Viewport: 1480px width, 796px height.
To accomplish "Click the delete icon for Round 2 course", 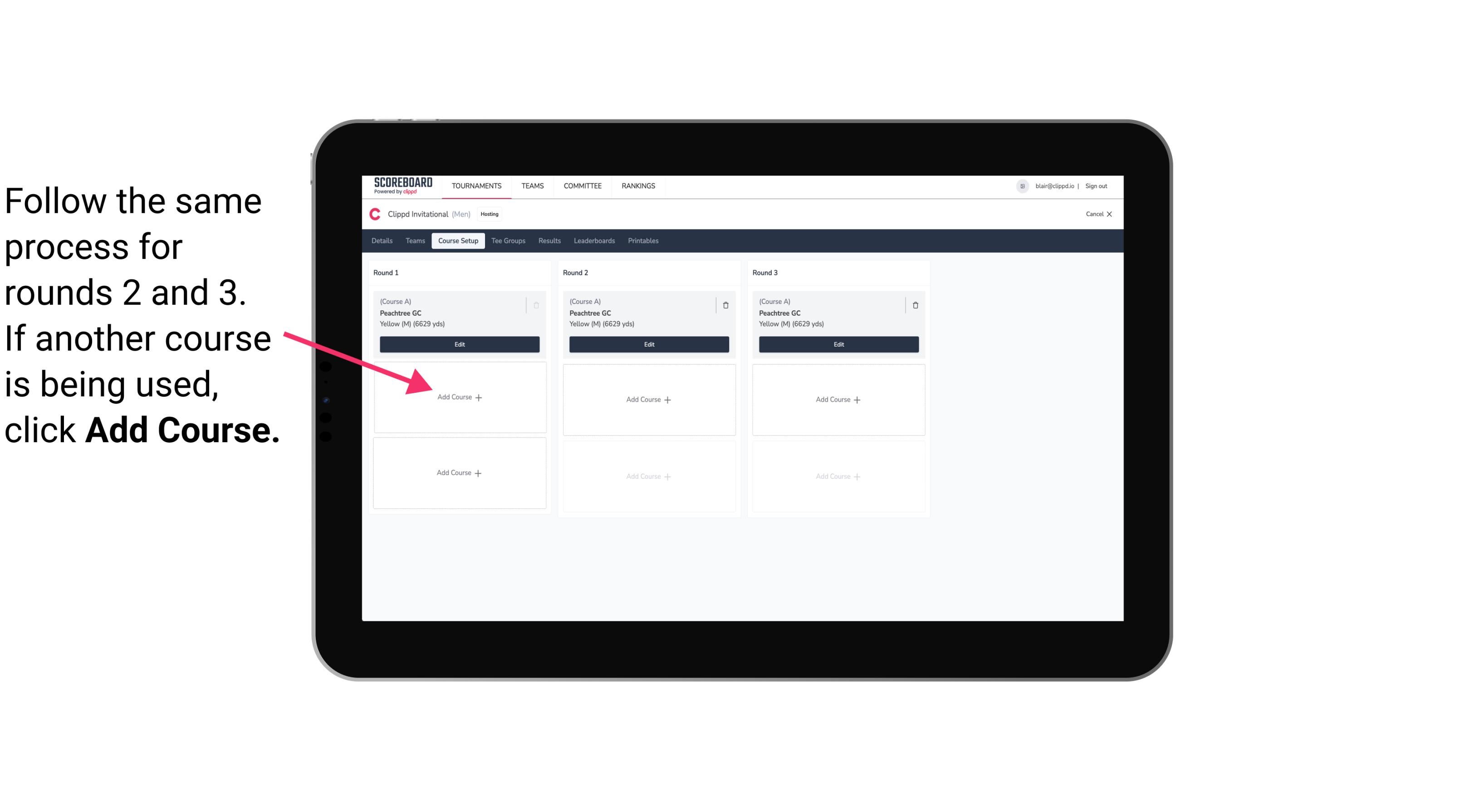I will [725, 304].
